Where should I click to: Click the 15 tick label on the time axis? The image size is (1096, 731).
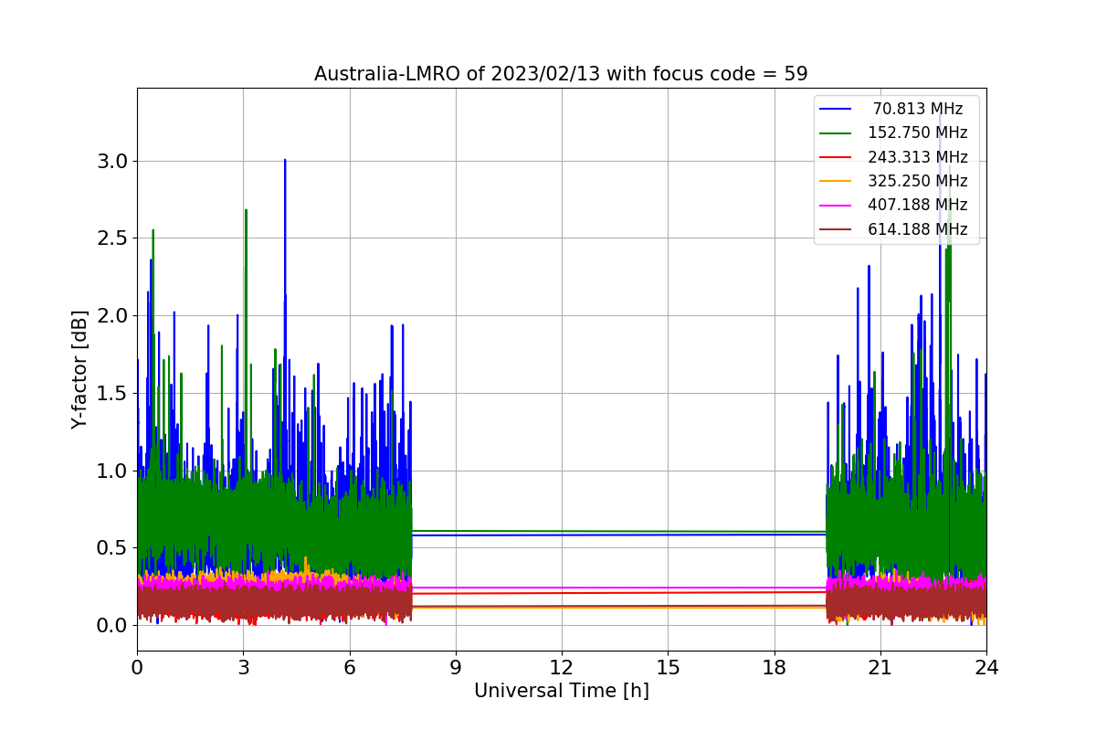[668, 667]
